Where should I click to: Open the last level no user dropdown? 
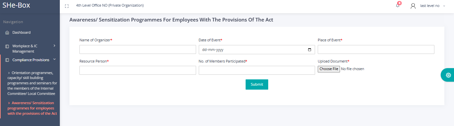pos(432,6)
